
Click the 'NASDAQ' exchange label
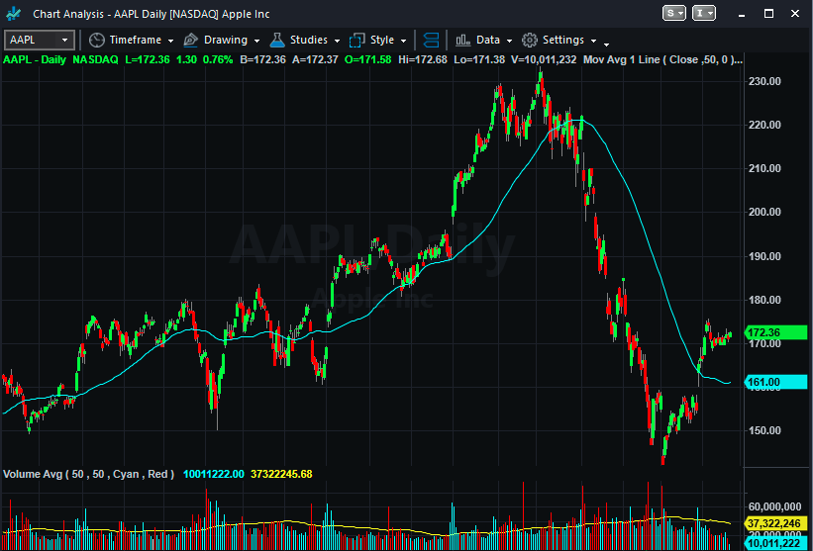pos(95,59)
